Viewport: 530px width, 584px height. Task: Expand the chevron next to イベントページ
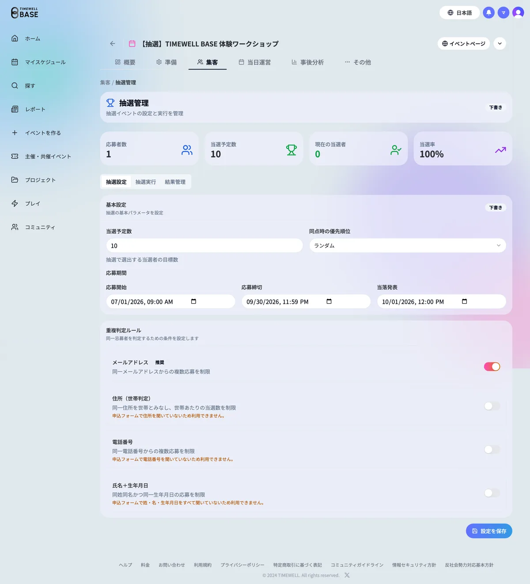[500, 43]
